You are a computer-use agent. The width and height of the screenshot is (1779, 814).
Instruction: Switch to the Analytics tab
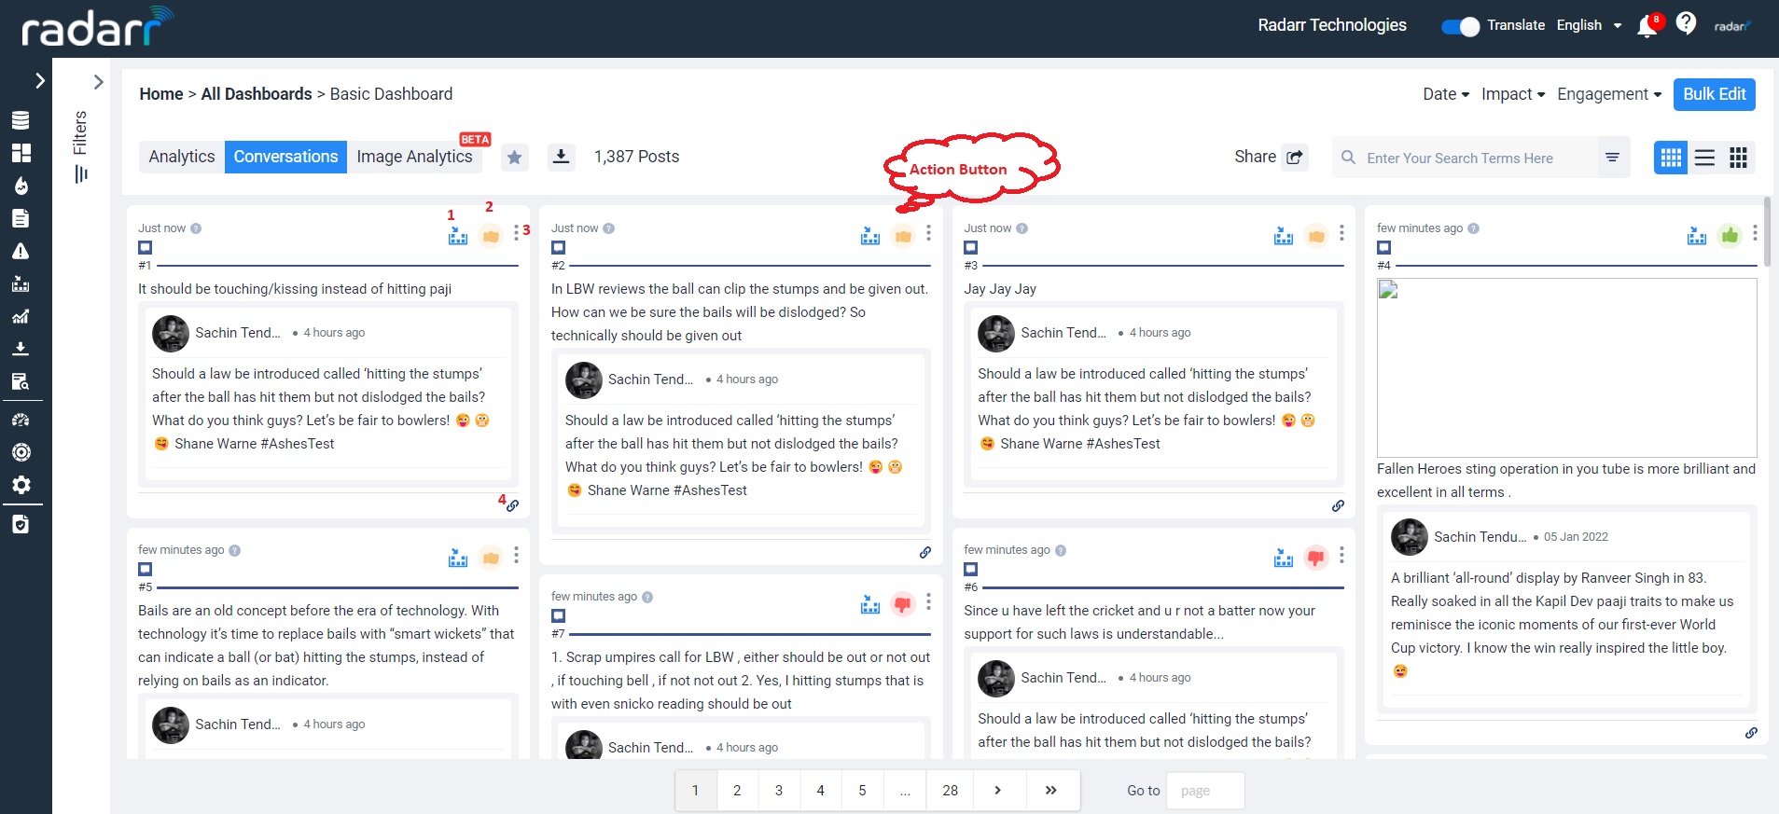point(182,157)
